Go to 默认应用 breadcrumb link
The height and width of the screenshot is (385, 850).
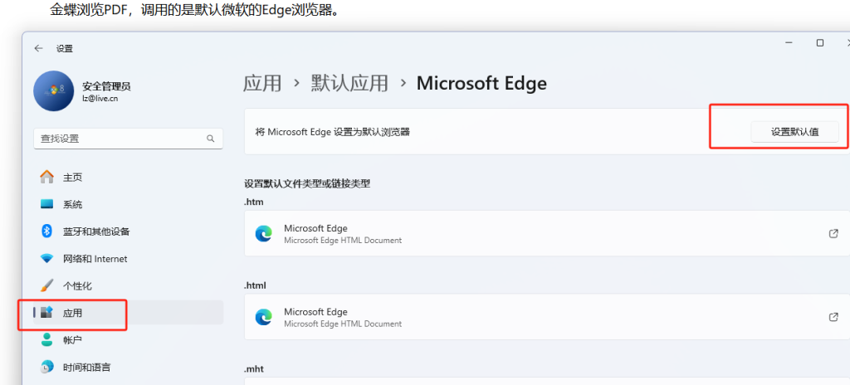tap(349, 84)
